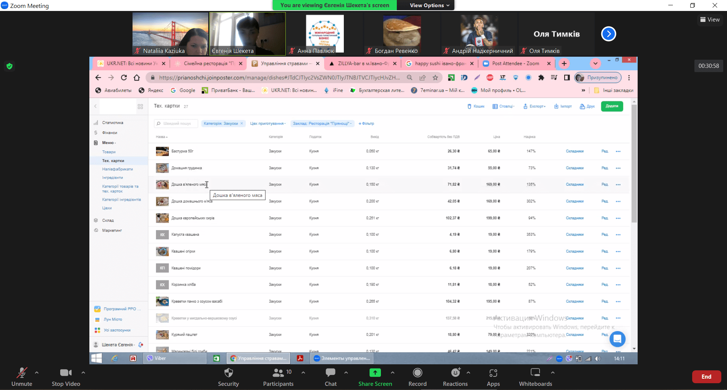Select Богдан Ревенко's video thumbnail

click(401, 34)
